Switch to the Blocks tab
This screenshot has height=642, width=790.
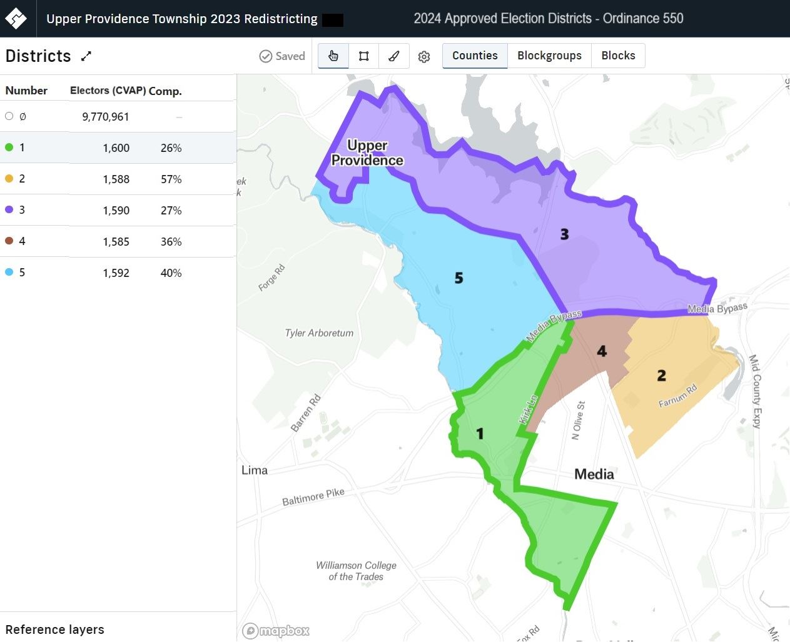(618, 55)
